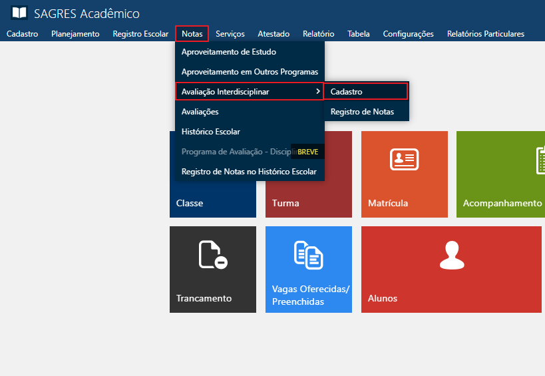Select Histórico Escolar menu entry
Image resolution: width=545 pixels, height=376 pixels.
[x=210, y=132]
